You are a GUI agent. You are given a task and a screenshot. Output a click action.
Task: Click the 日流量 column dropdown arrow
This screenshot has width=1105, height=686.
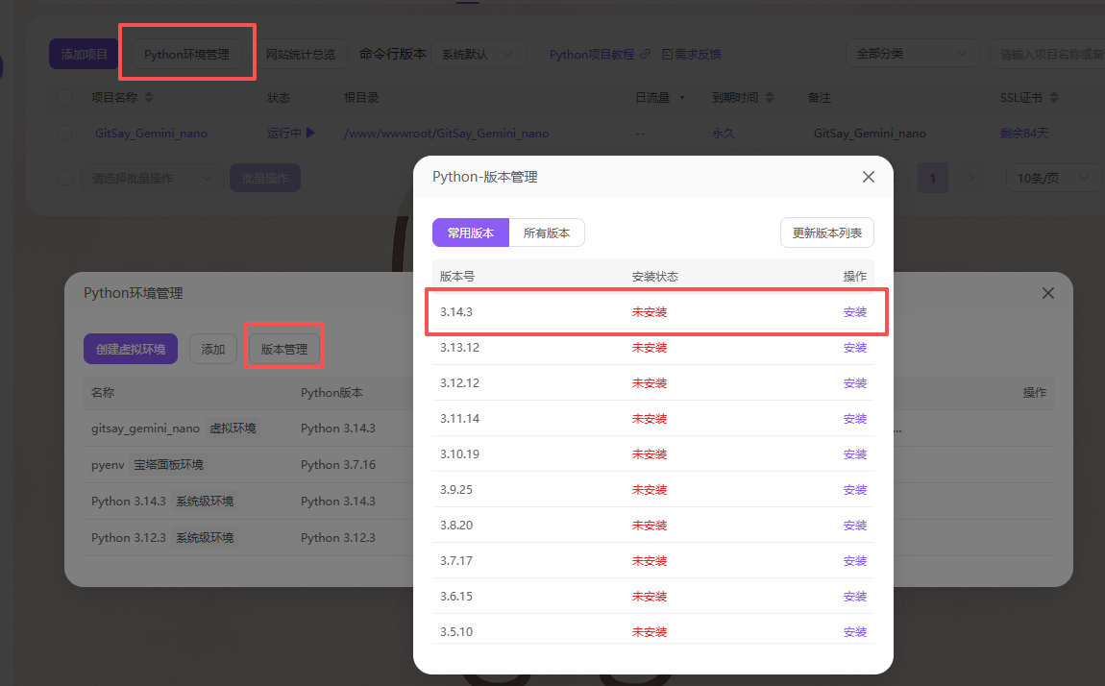(x=682, y=98)
